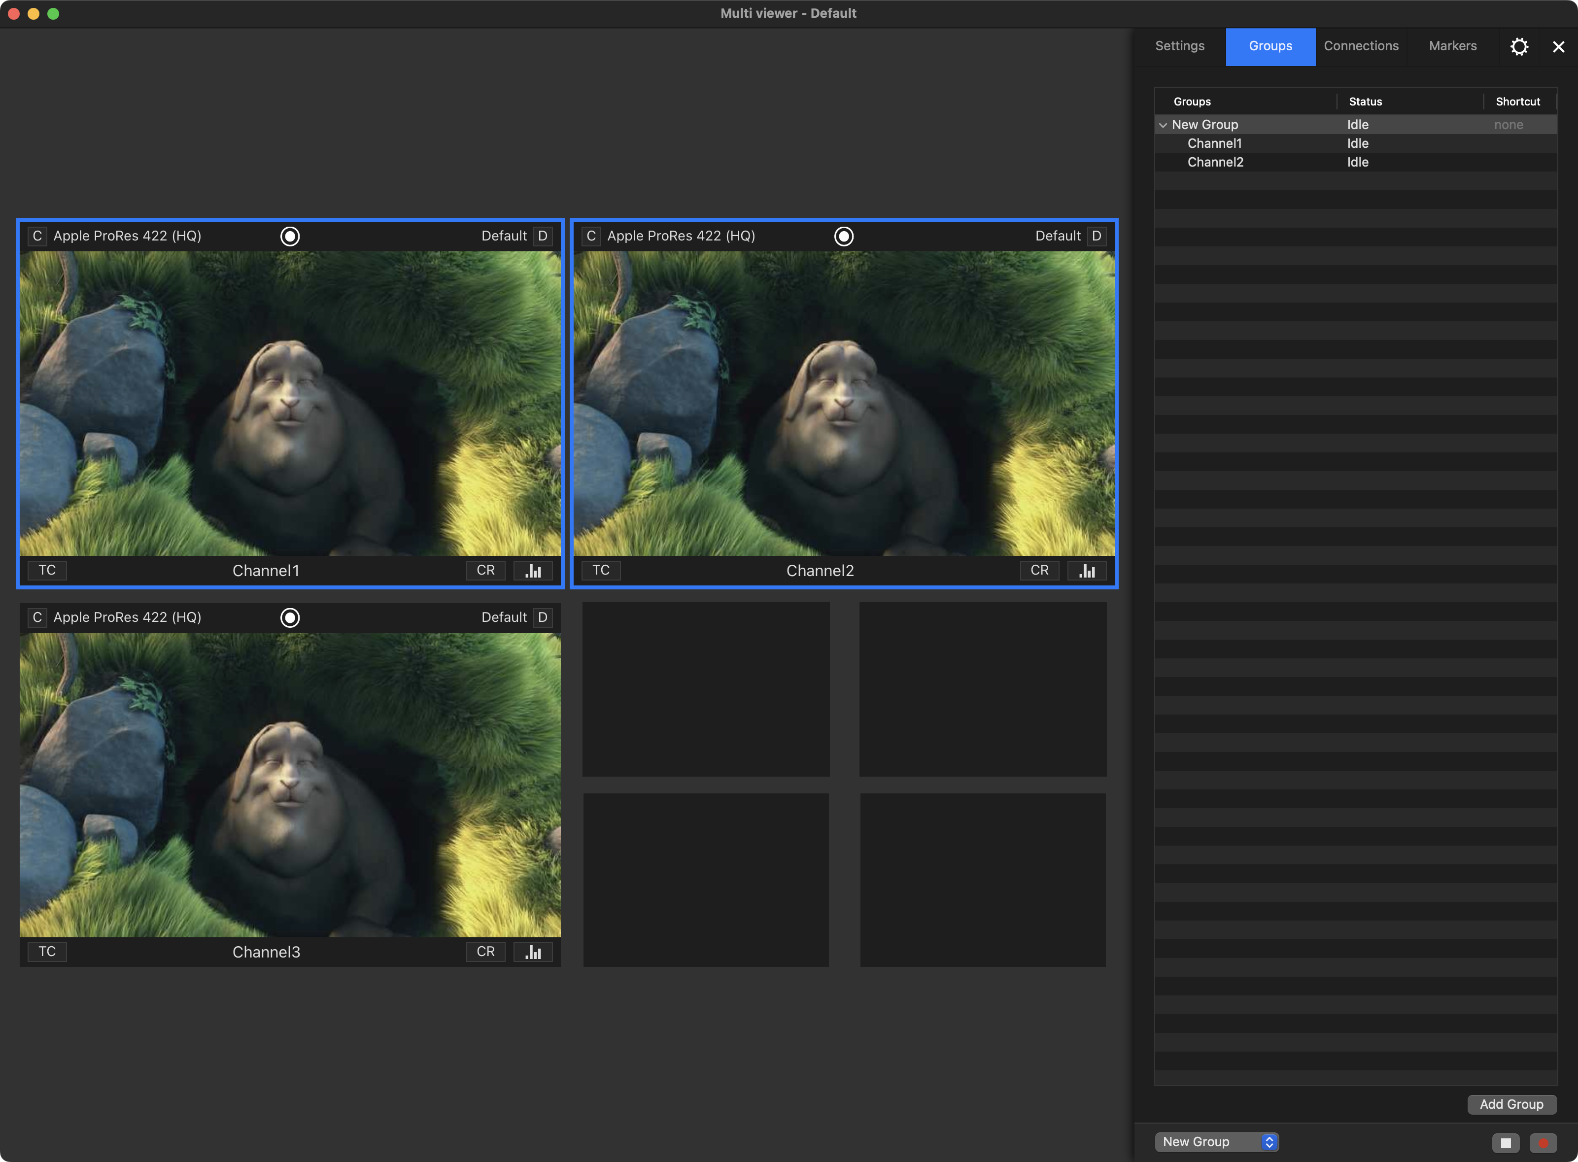The width and height of the screenshot is (1578, 1162).
Task: Close the side panel with X
Action: (x=1558, y=46)
